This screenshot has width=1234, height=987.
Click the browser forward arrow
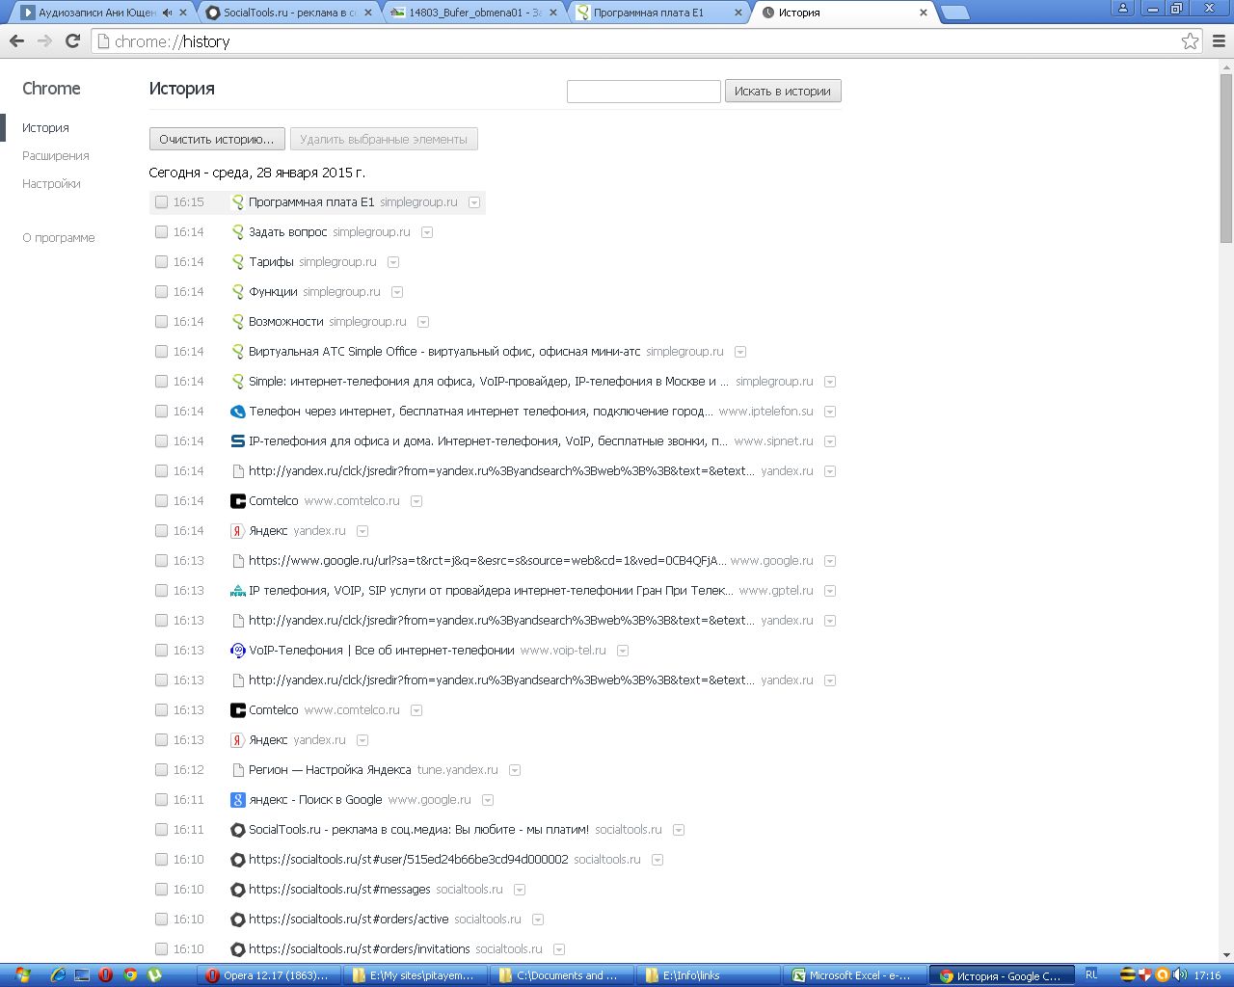[x=44, y=41]
